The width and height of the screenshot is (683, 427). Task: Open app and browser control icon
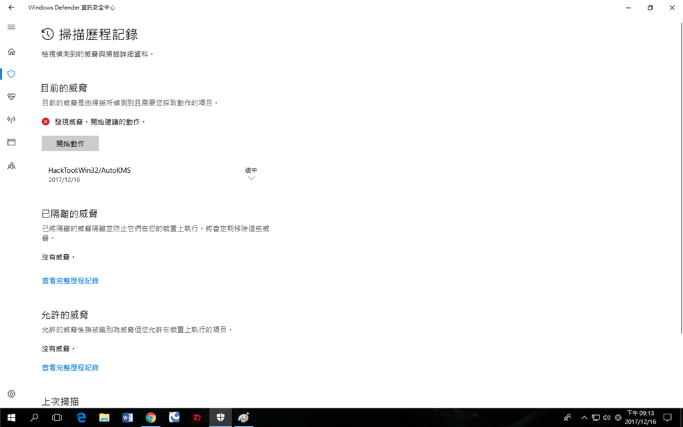[11, 142]
